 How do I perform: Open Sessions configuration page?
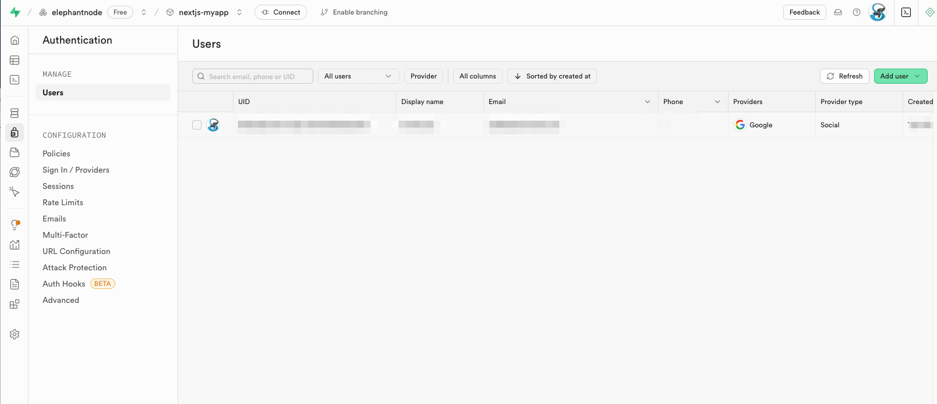click(x=58, y=186)
